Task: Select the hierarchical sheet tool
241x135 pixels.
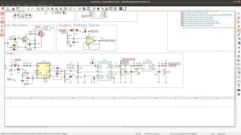Action: [239, 69]
